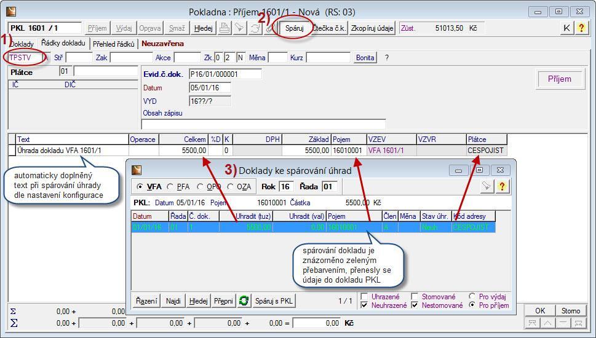Click the Celkem column header
The image size is (596, 338).
[x=183, y=140]
